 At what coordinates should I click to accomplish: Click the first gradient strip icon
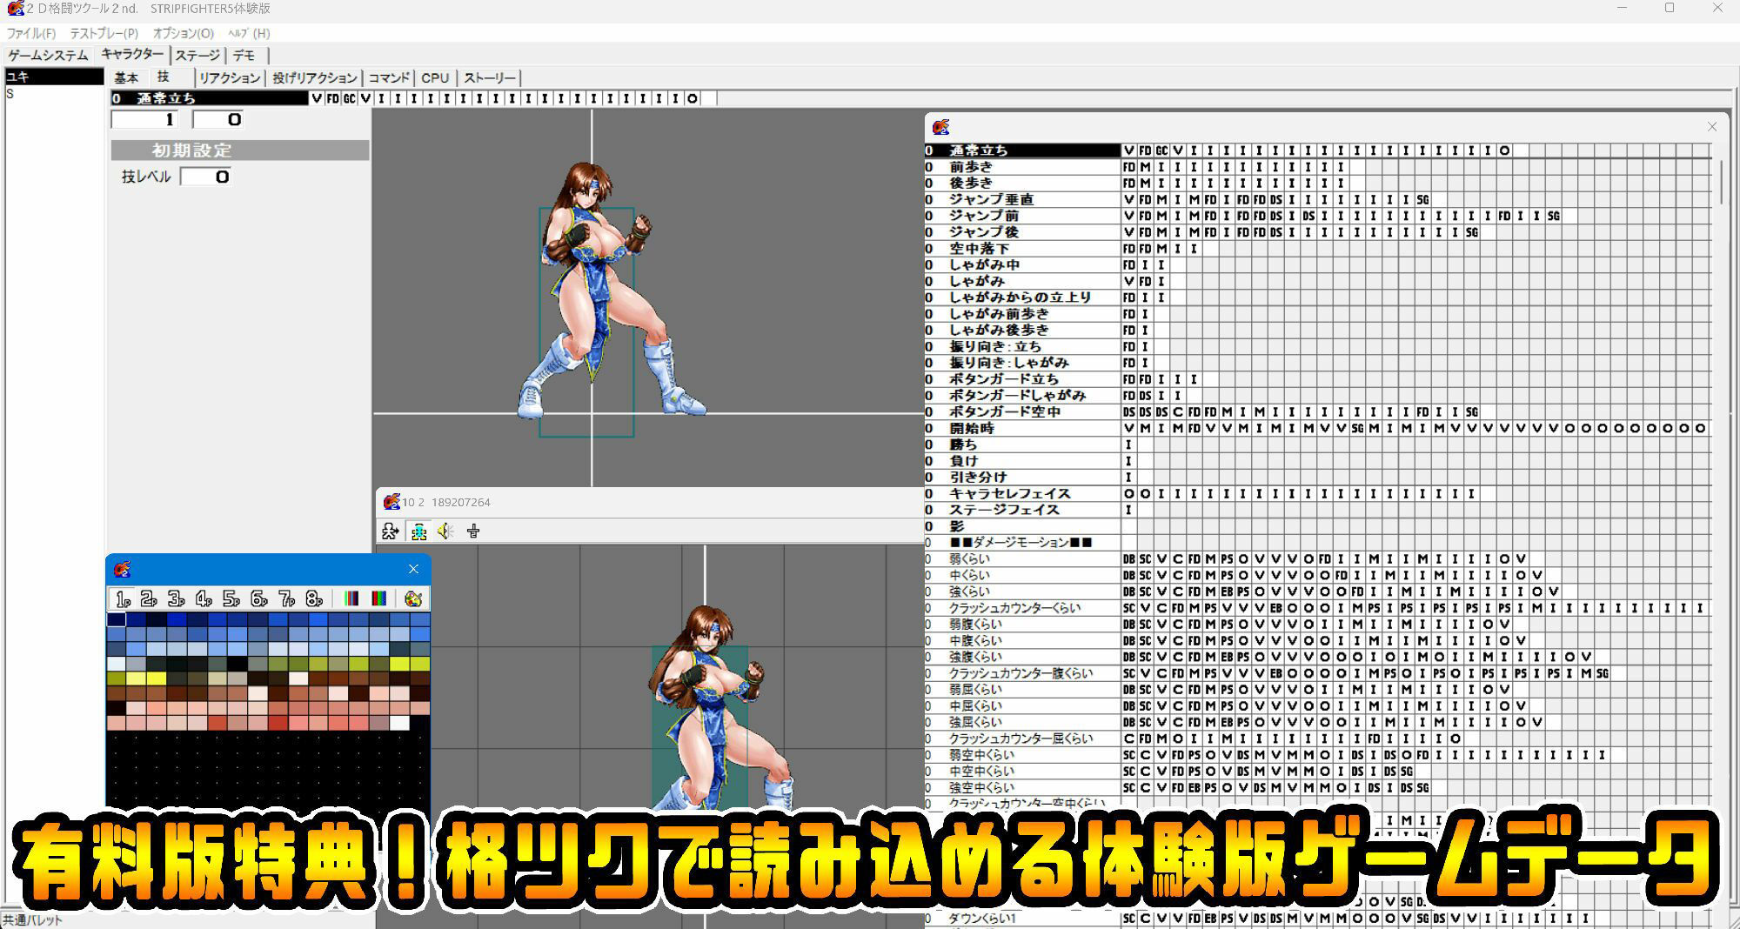[351, 598]
